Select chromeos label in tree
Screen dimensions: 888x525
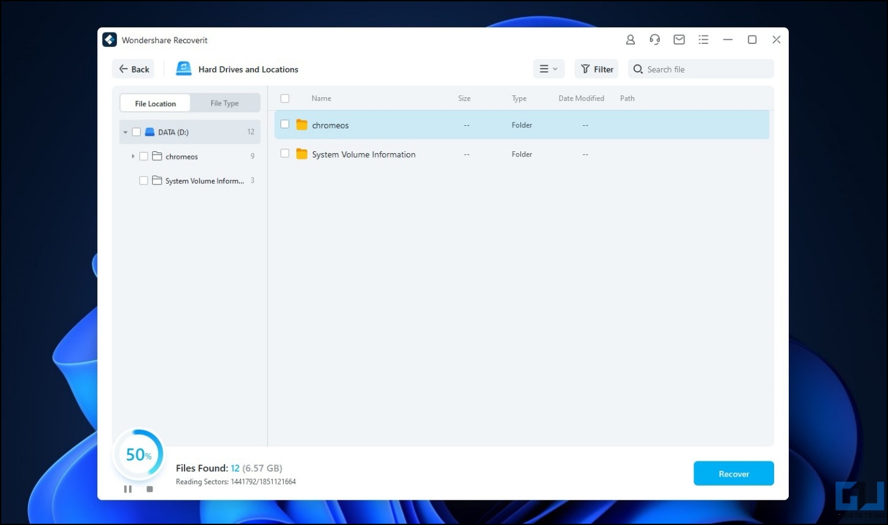pos(181,156)
